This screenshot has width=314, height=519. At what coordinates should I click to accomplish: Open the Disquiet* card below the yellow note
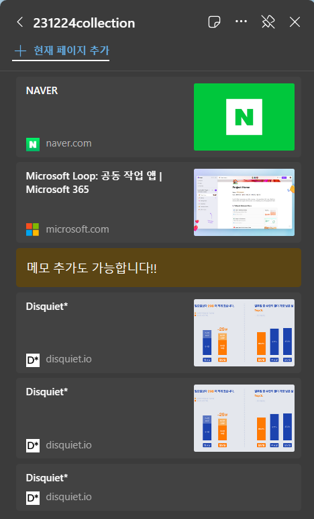pyautogui.click(x=158, y=333)
